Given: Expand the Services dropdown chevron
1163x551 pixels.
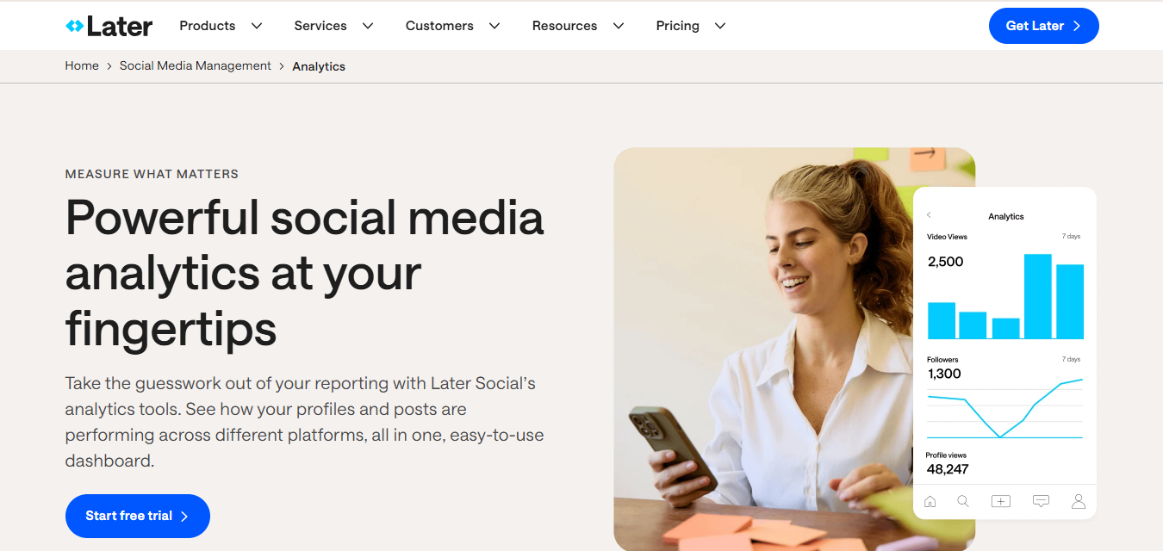Looking at the screenshot, I should point(368,26).
